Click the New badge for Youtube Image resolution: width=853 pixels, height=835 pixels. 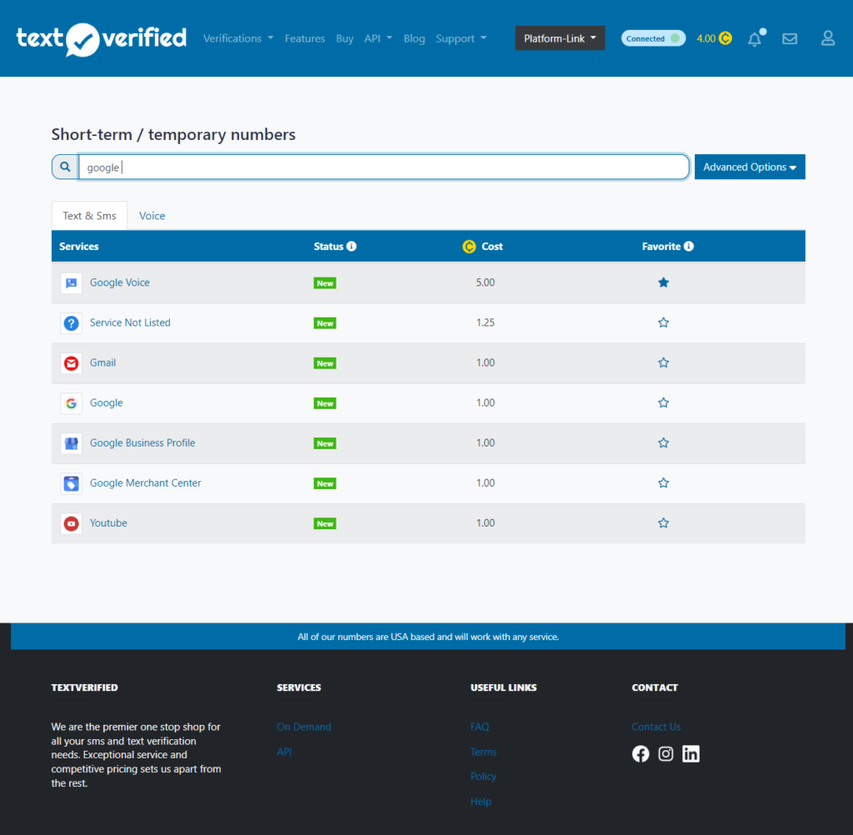tap(325, 523)
